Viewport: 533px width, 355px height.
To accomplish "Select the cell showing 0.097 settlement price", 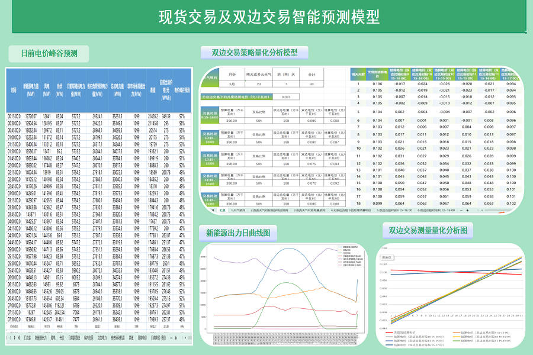I will click(287, 97).
